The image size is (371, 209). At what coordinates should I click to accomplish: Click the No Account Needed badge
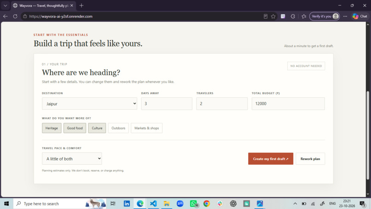point(306,66)
